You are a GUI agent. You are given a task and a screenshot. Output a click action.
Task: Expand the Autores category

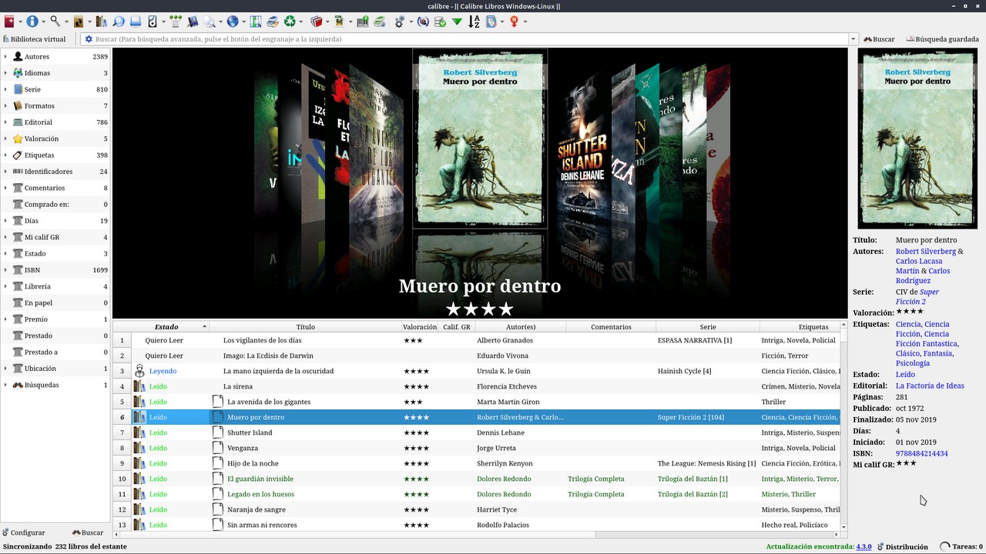tap(5, 56)
